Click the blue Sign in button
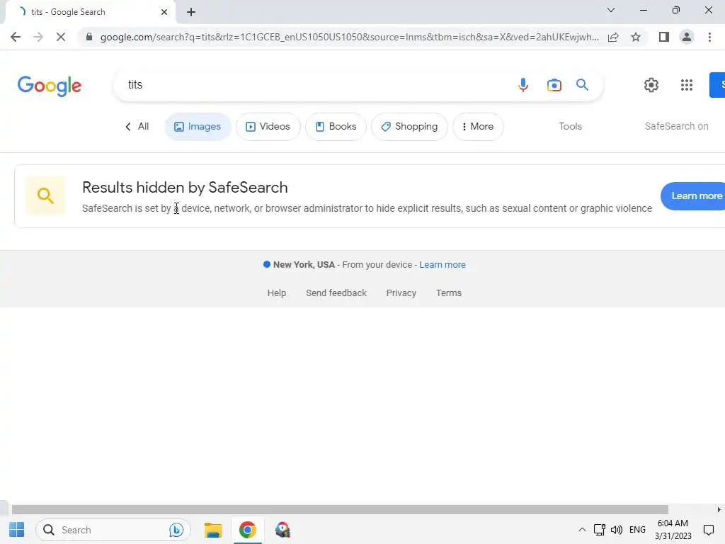This screenshot has width=725, height=544. coord(717,85)
